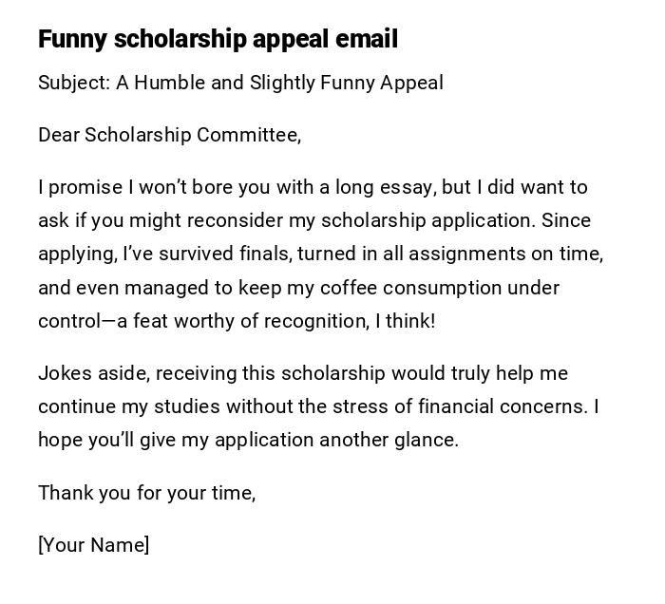
Task: Click the "Funny scholarship appeal email" heading
Action: coord(218,39)
